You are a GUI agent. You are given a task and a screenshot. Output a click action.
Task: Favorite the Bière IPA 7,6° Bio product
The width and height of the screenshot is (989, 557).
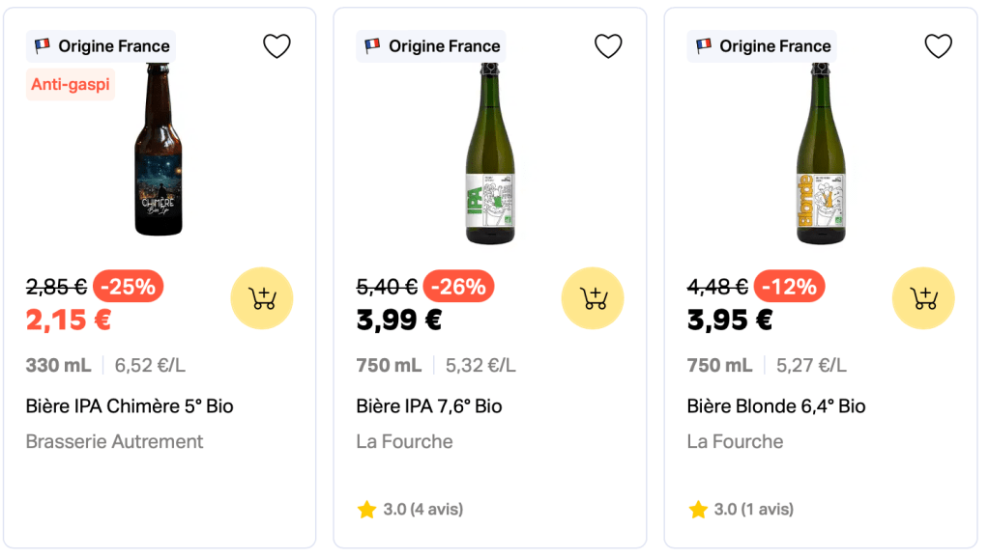point(608,46)
